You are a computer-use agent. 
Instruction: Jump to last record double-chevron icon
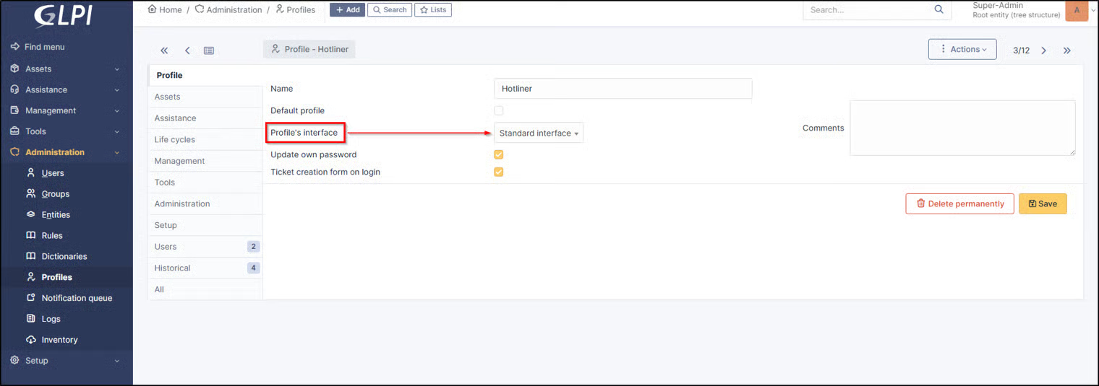coord(1067,51)
